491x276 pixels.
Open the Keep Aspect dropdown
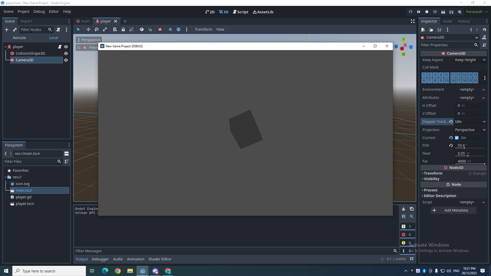[x=471, y=60]
